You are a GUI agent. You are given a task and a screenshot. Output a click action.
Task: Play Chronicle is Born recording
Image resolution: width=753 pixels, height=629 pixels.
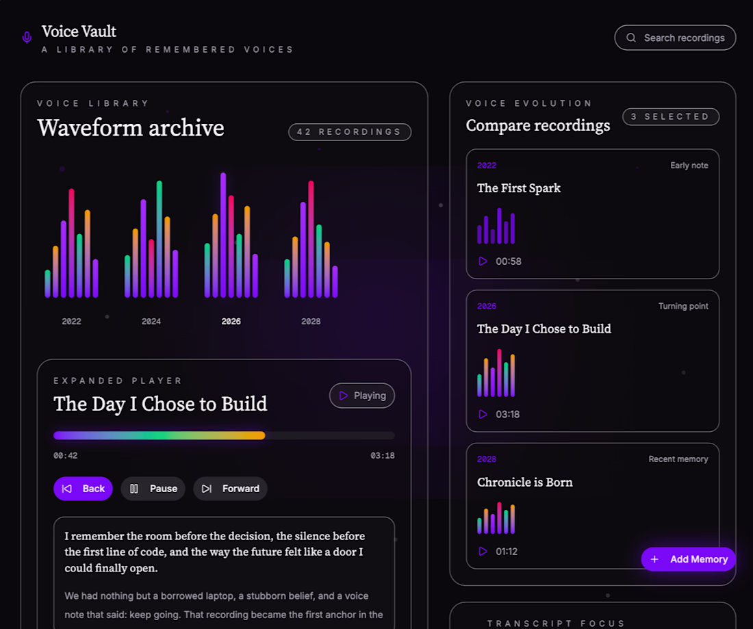483,551
